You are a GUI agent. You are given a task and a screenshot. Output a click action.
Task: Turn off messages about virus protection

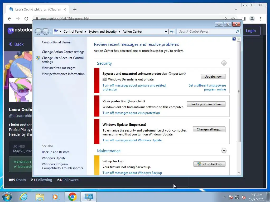131,113
